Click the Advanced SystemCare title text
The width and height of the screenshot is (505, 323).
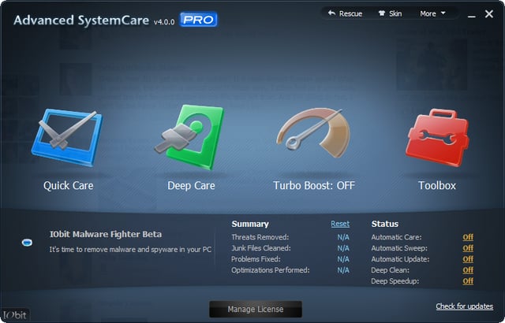coord(81,20)
